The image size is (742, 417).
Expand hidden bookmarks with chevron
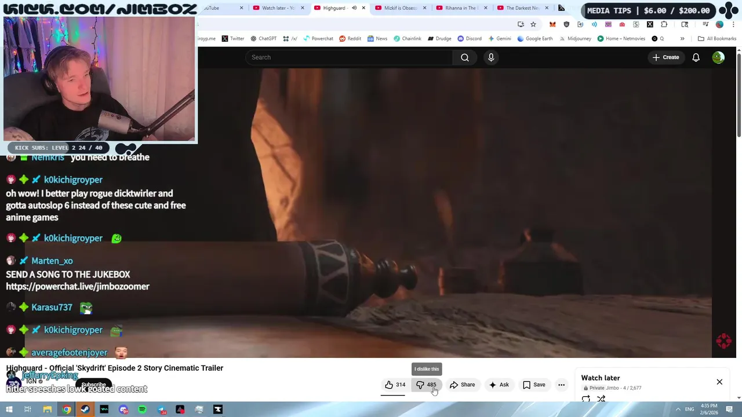coord(682,39)
